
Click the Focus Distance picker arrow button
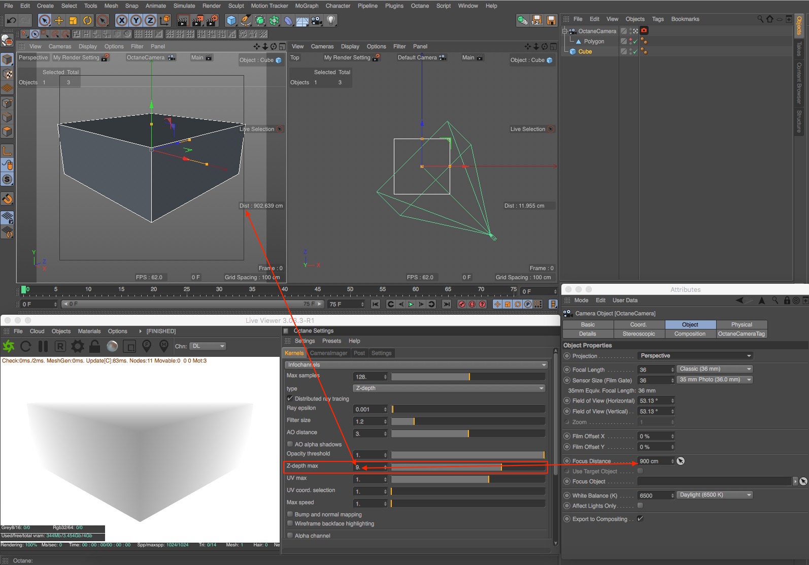(681, 461)
